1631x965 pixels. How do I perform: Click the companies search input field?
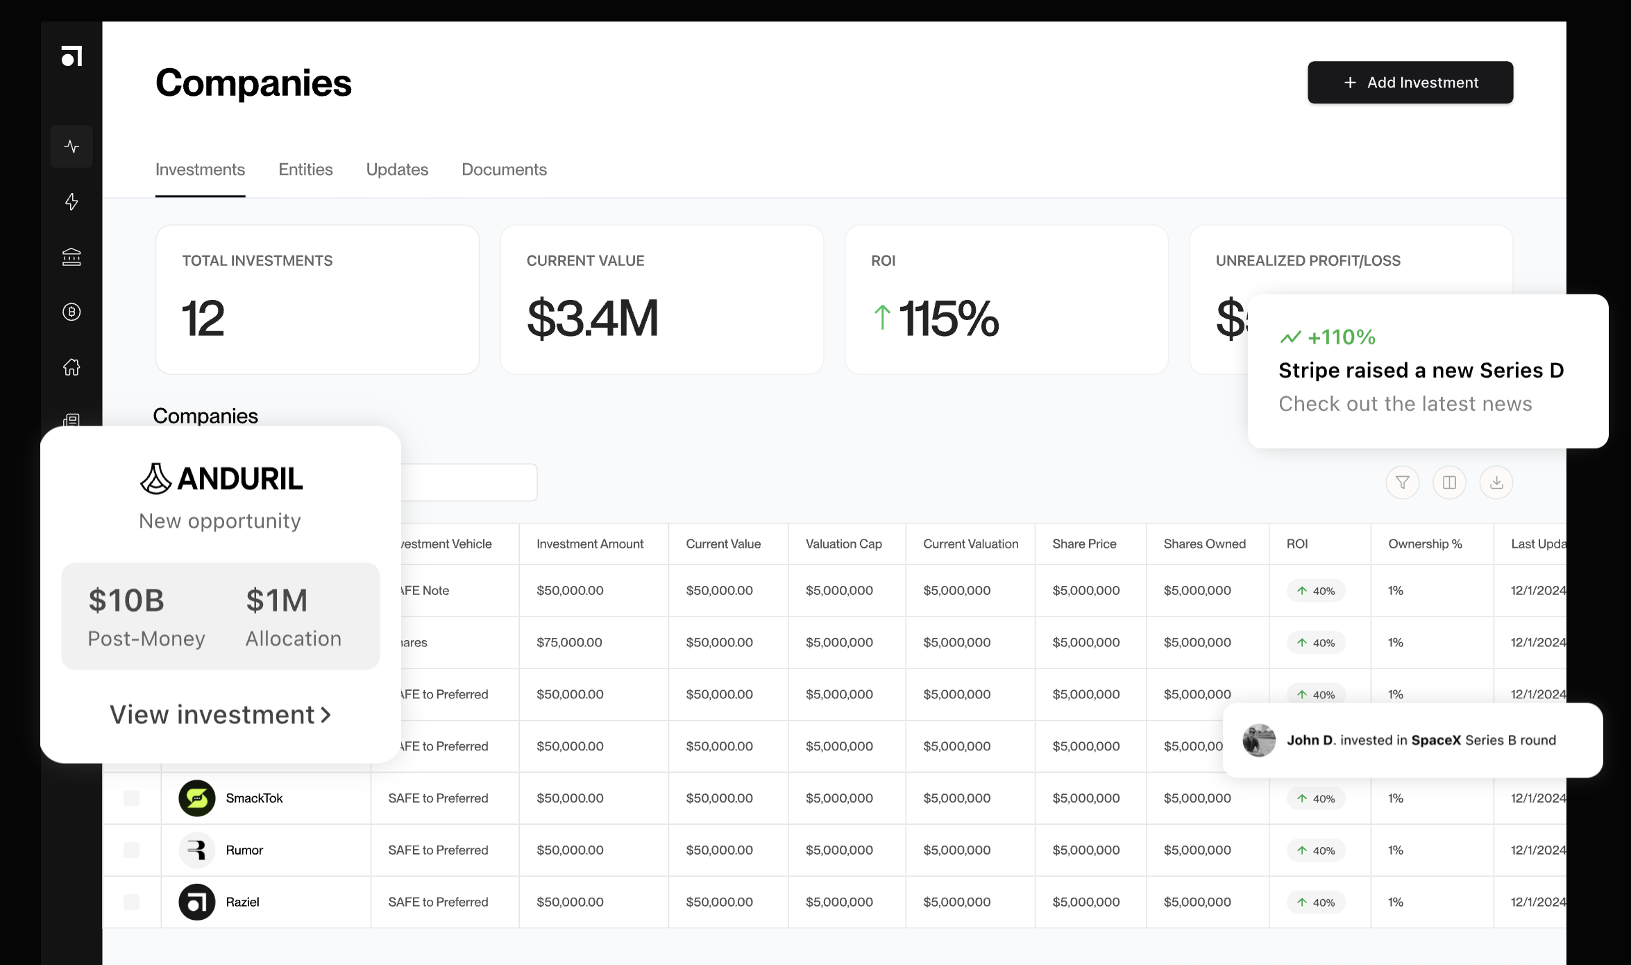tap(468, 482)
